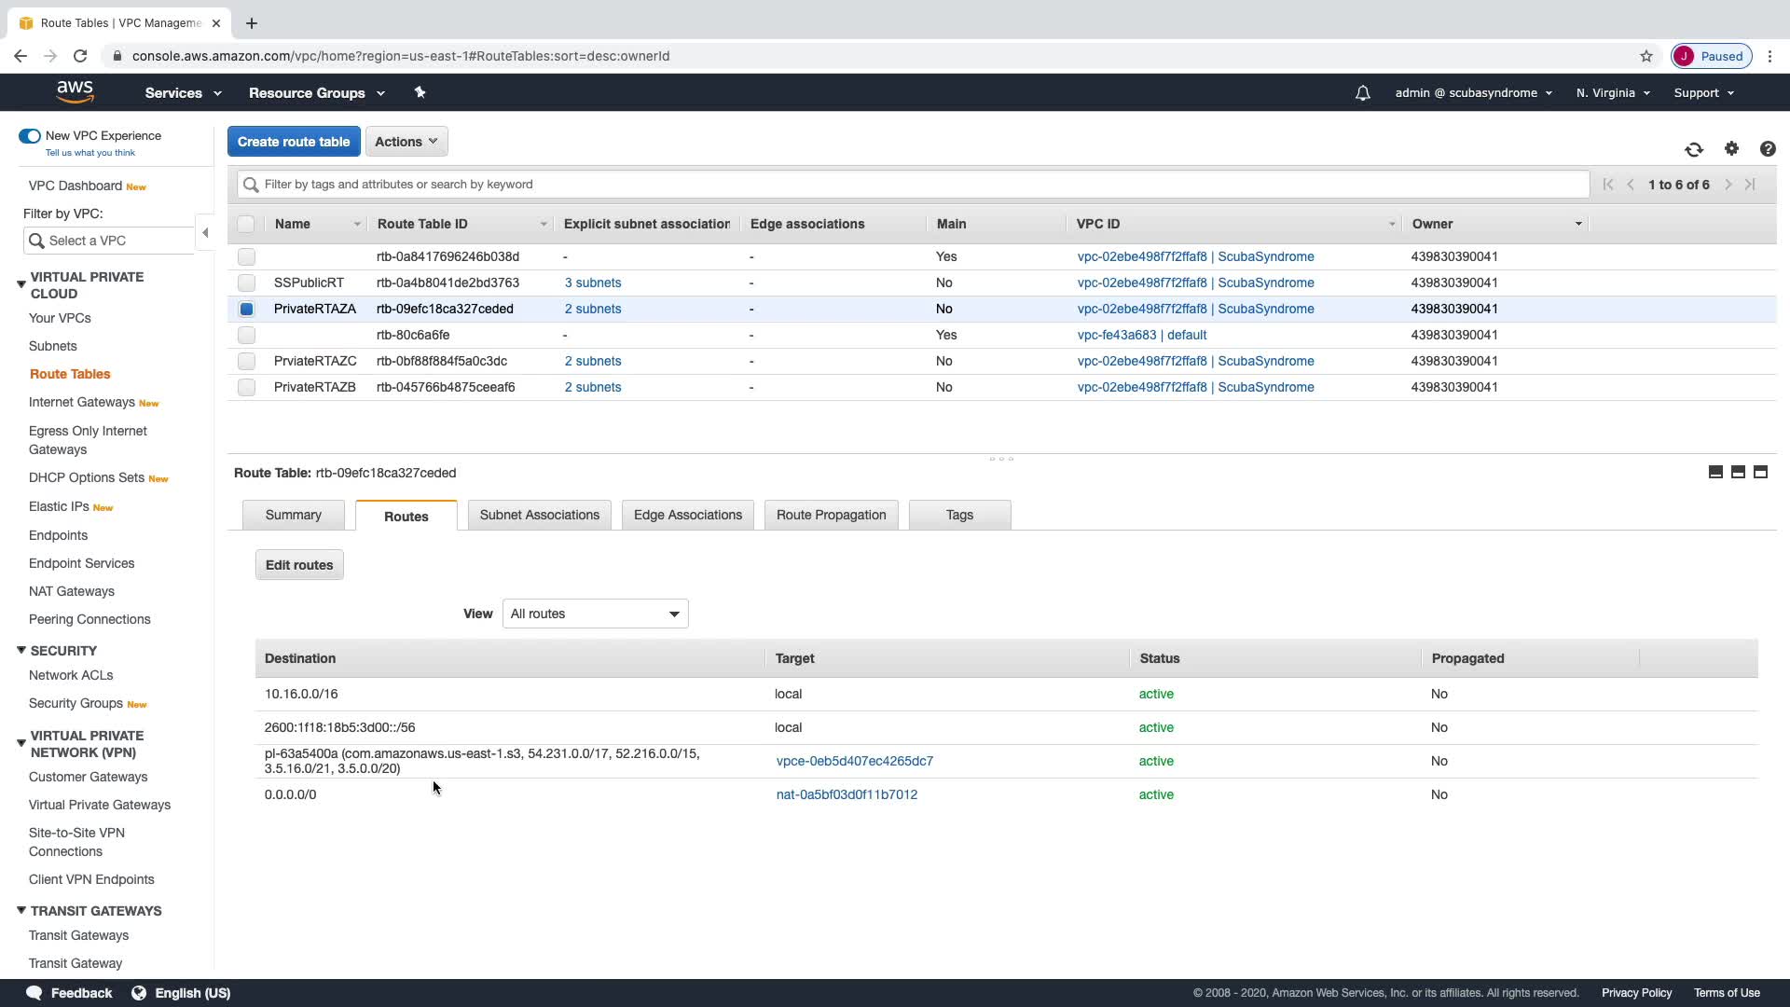Click the refresh route tables icon

pyautogui.click(x=1693, y=149)
